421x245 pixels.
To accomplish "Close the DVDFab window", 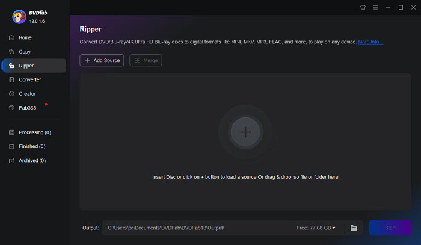I will 414,7.
